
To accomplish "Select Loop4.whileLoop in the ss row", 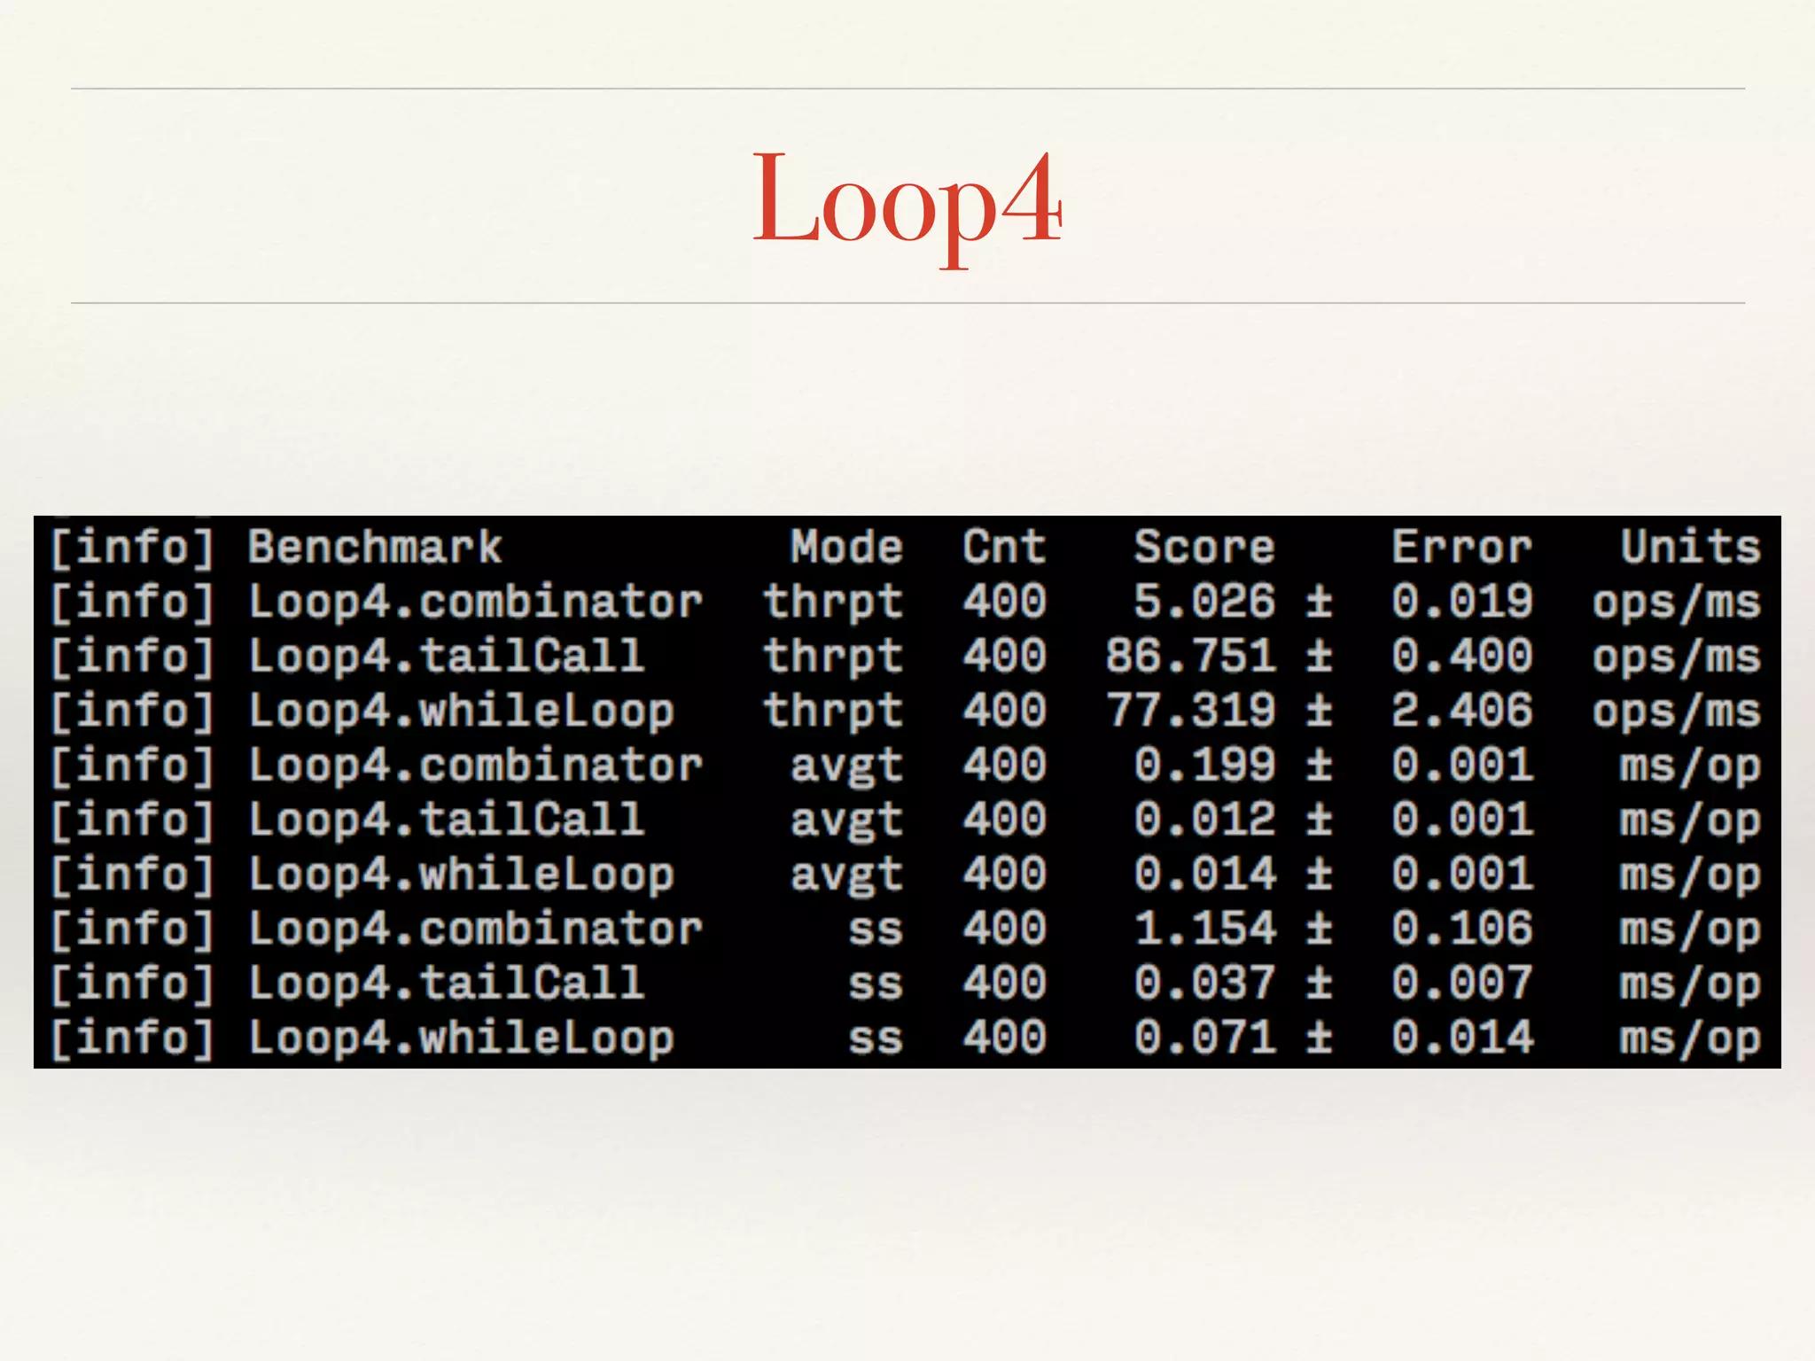I will coord(461,1038).
